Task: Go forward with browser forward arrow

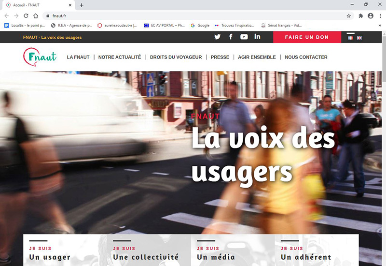Action: tap(16, 16)
